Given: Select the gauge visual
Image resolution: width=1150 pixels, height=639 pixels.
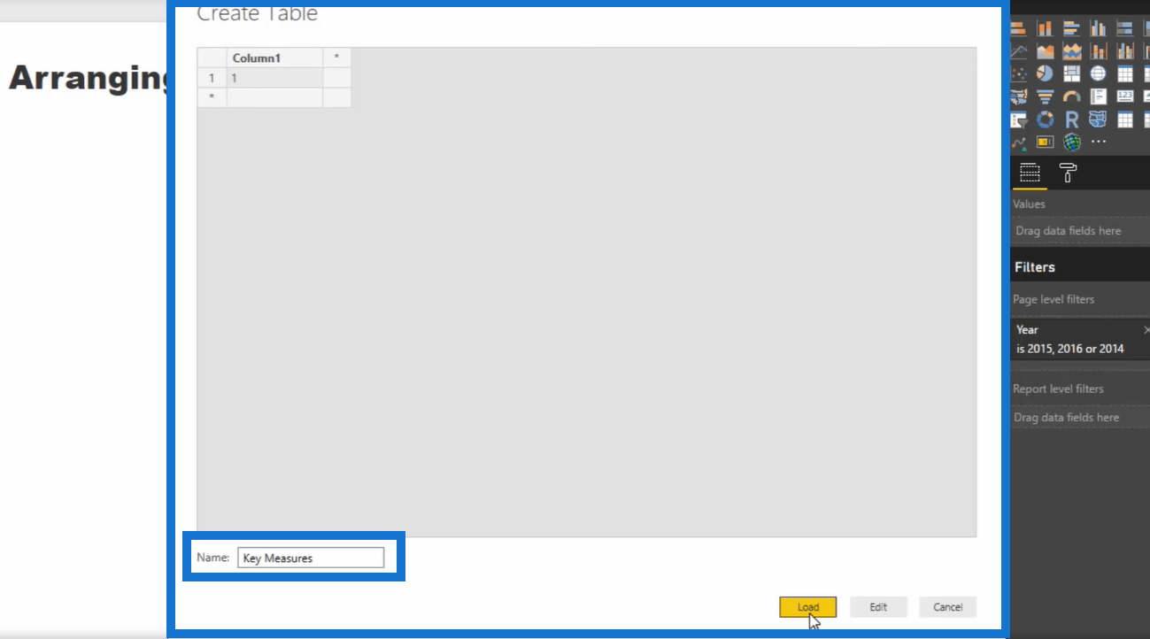Looking at the screenshot, I should point(1072,96).
